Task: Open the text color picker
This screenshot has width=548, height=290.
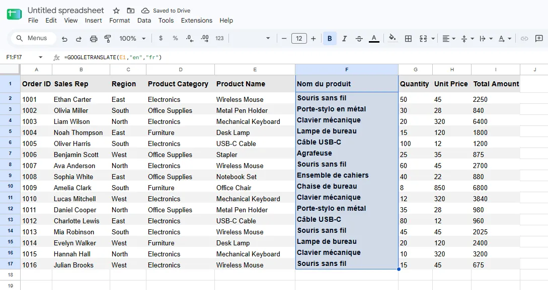Action: point(374,38)
